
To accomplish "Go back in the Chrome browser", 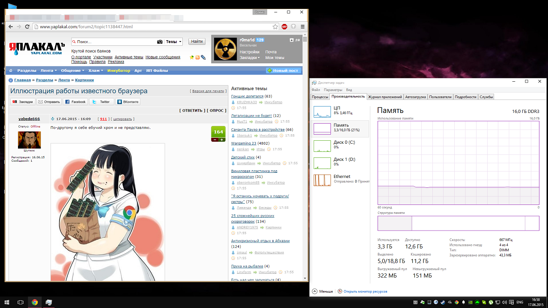I will [x=11, y=27].
